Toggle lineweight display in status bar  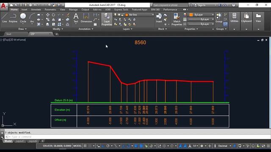pyautogui.click(x=136, y=146)
